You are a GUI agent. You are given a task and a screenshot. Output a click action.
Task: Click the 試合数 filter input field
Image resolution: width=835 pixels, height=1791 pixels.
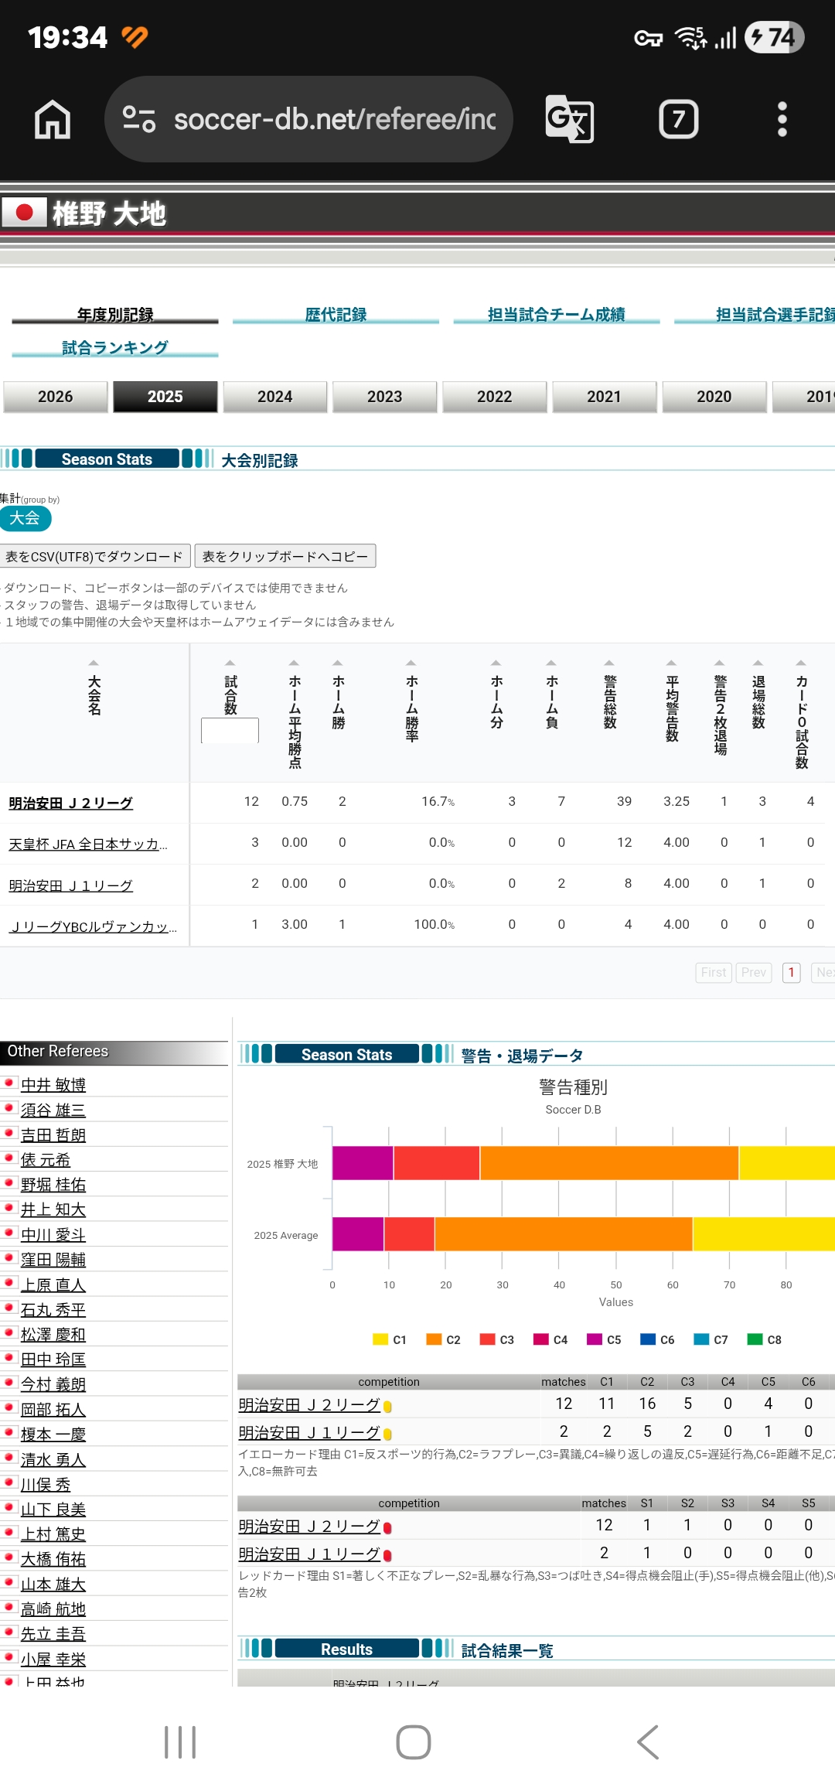(x=230, y=731)
